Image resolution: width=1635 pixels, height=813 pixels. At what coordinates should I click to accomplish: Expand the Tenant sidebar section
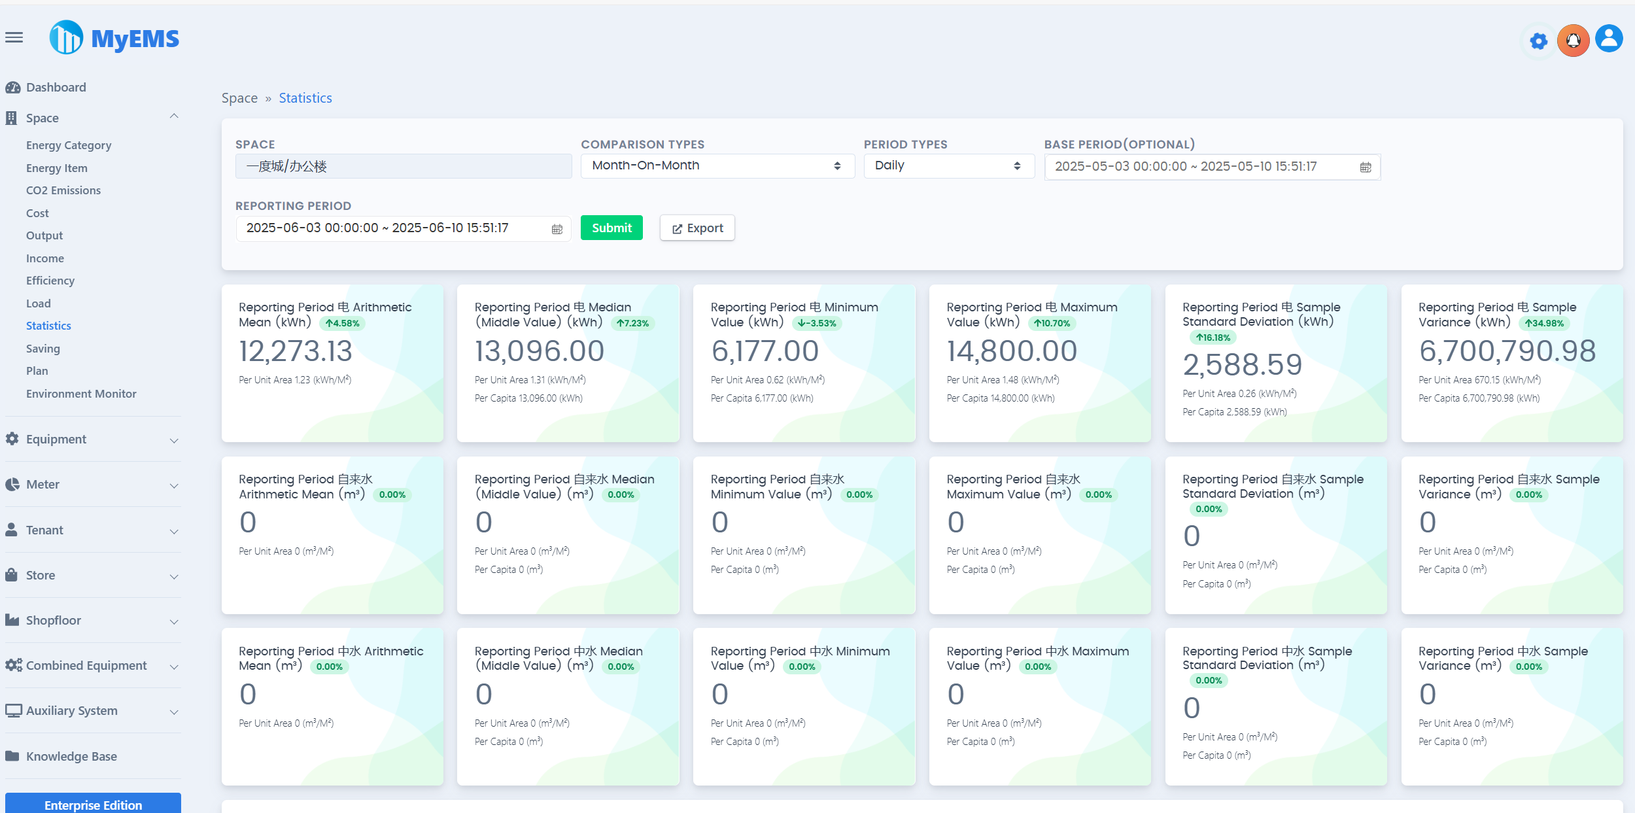click(173, 531)
